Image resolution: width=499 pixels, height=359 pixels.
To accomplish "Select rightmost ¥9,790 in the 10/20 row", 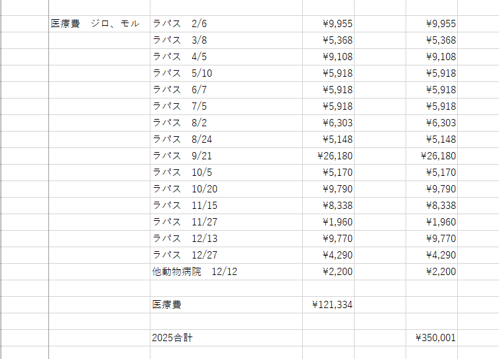I will [x=431, y=189].
